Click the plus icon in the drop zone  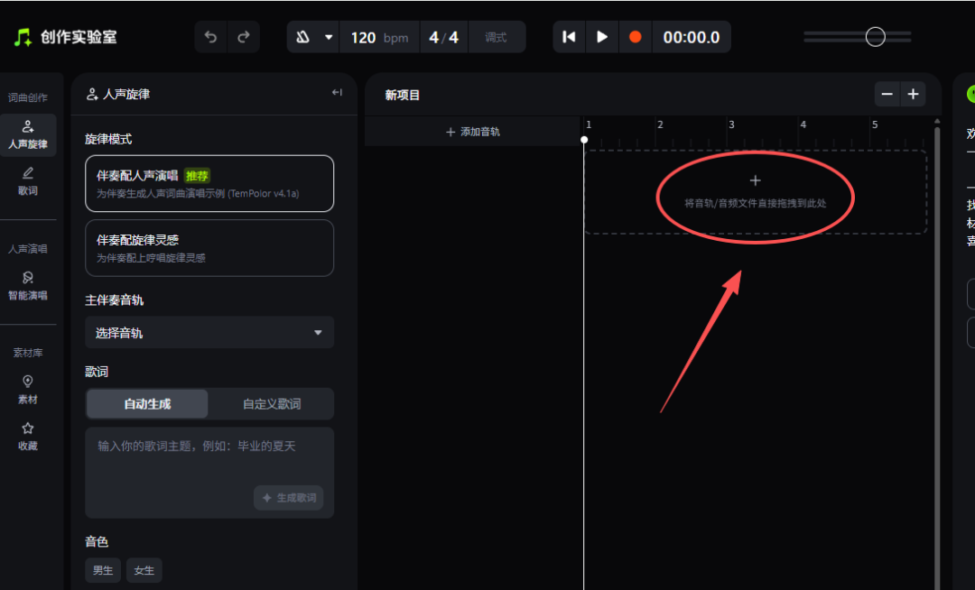(x=755, y=180)
